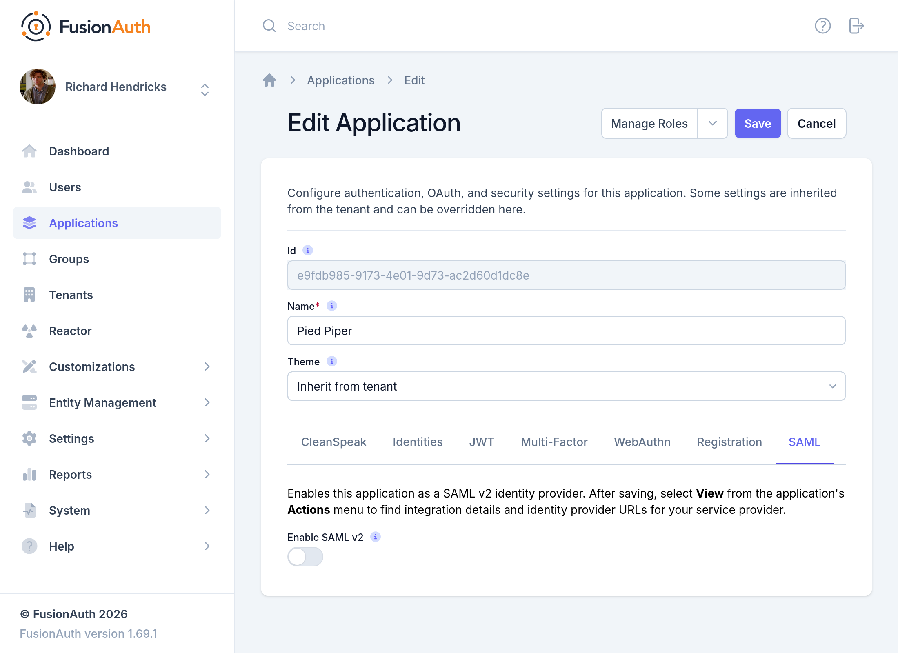This screenshot has height=653, width=898.
Task: Click the Dashboard house icon in sidebar
Action: [x=29, y=151]
